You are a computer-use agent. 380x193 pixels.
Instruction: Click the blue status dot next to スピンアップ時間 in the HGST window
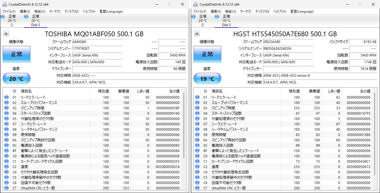point(197,108)
